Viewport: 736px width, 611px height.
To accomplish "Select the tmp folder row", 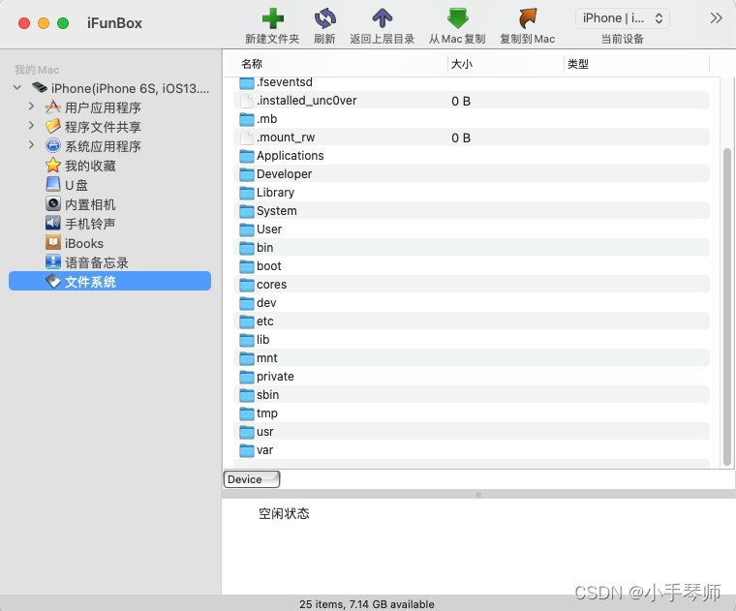I will 472,412.
